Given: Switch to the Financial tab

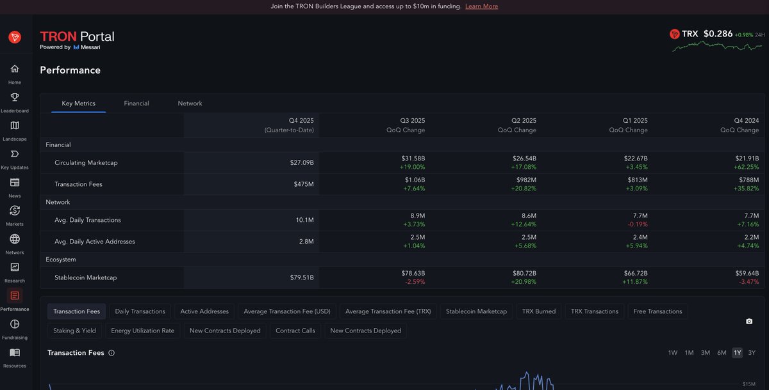Looking at the screenshot, I should 136,104.
